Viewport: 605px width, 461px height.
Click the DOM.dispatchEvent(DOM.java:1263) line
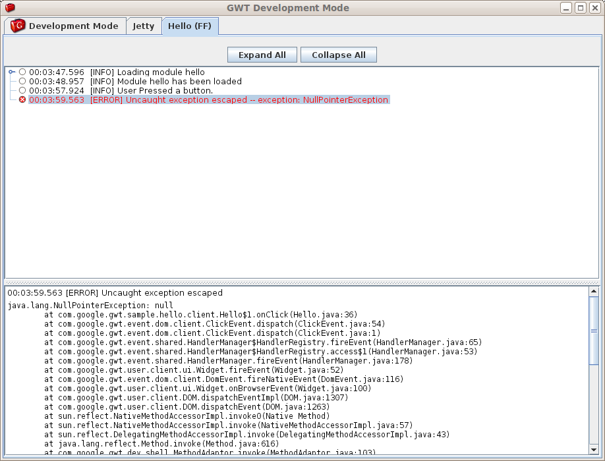pos(187,407)
